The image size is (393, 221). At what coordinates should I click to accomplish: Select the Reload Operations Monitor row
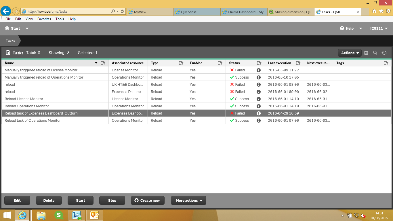click(197, 106)
